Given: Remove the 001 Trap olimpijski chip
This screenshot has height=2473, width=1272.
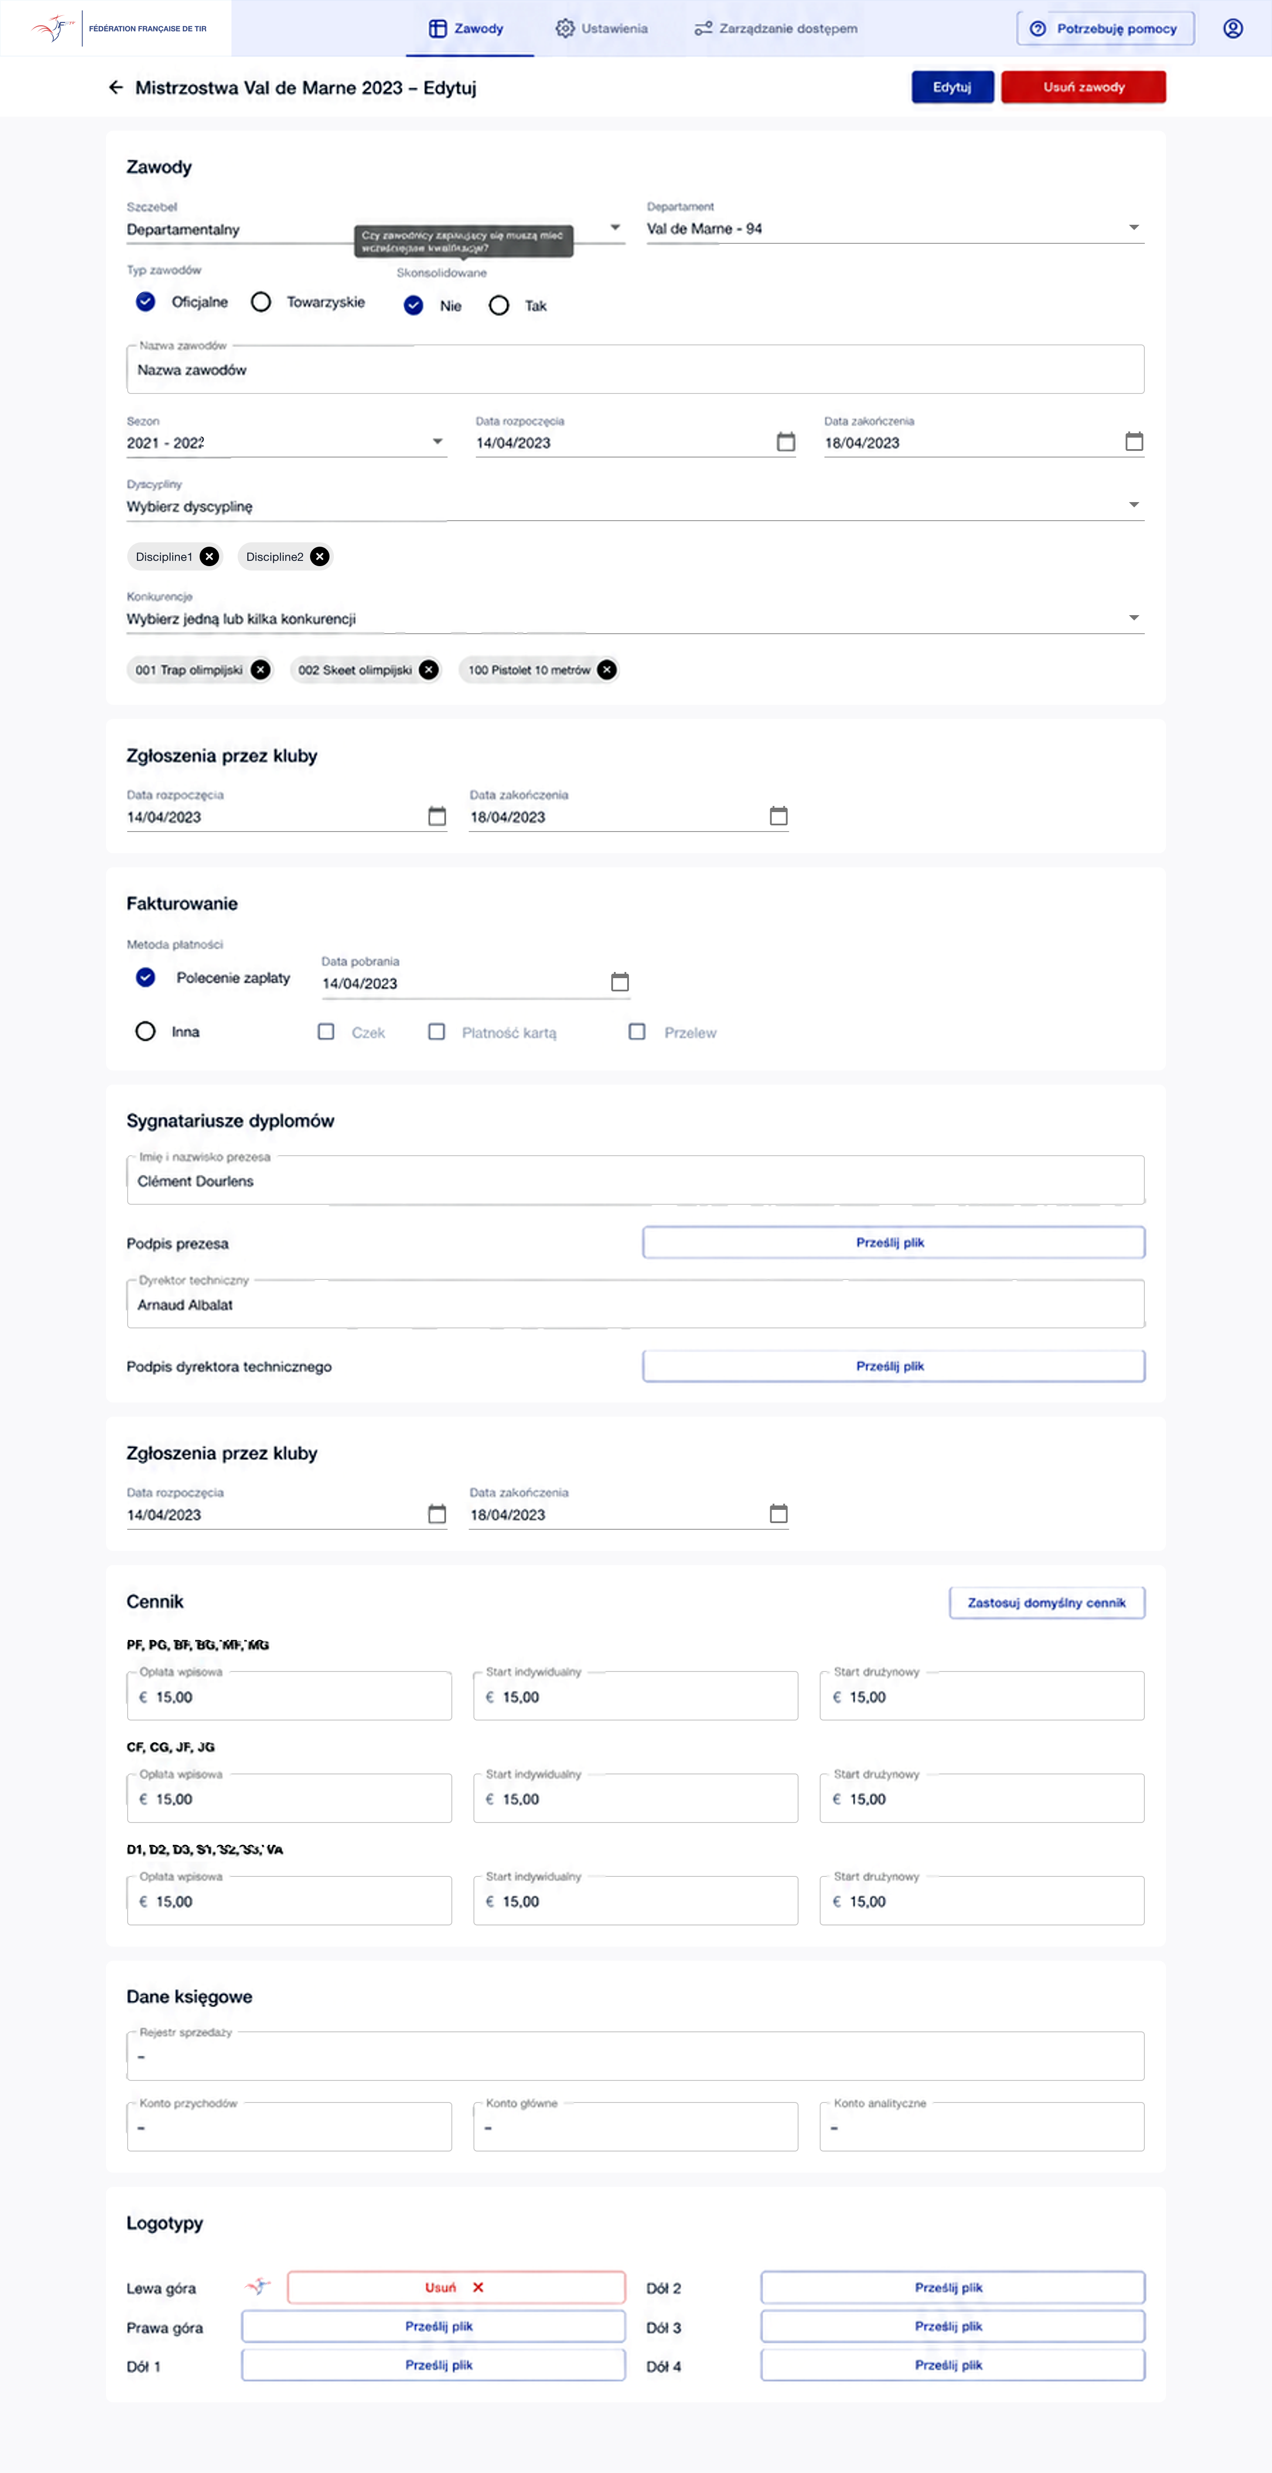Looking at the screenshot, I should pyautogui.click(x=260, y=670).
